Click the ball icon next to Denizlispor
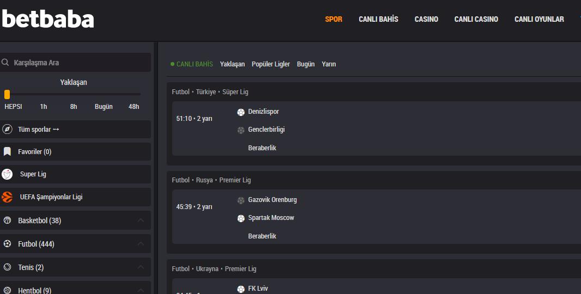Viewport: 581px width, 294px height. click(241, 112)
